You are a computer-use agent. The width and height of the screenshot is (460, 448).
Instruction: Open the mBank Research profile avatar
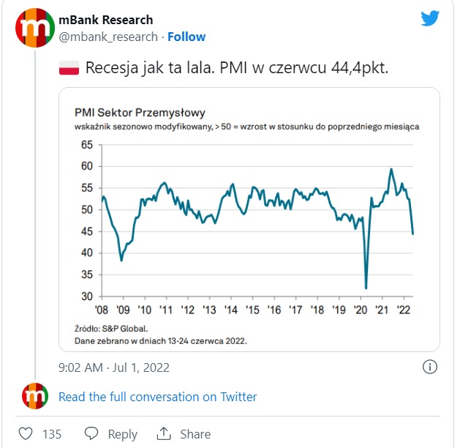coord(34,28)
